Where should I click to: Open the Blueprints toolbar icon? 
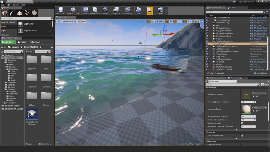coord(117,10)
